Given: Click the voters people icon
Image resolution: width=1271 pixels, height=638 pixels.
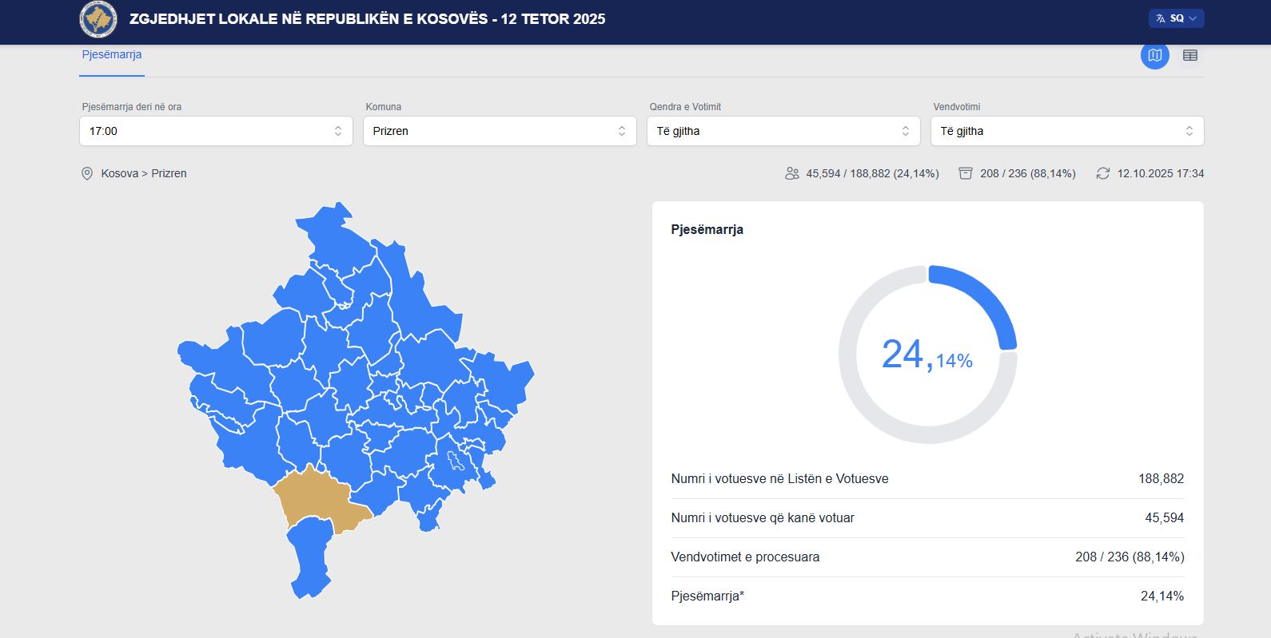Looking at the screenshot, I should pos(791,173).
